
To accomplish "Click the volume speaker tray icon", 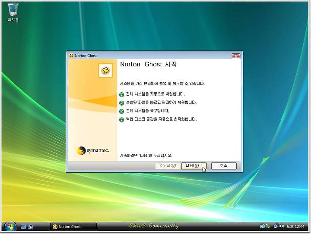I will [x=282, y=226].
